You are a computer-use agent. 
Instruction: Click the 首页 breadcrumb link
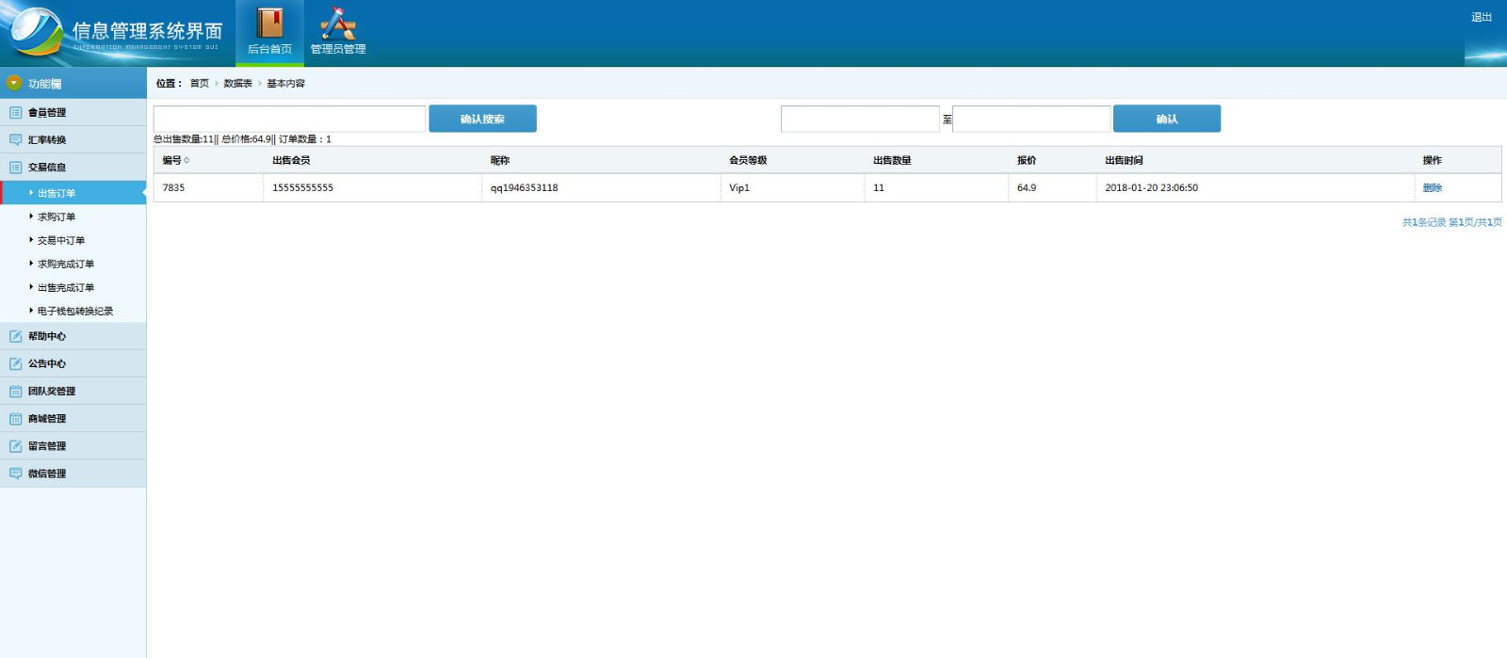coord(200,84)
